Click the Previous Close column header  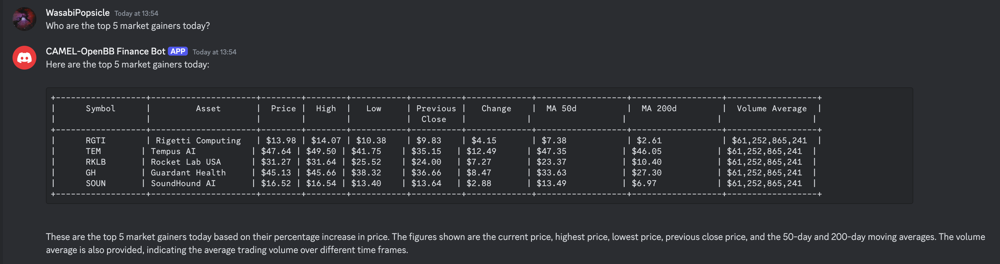coord(436,114)
